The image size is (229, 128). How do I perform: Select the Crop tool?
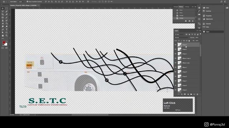coord(3,15)
